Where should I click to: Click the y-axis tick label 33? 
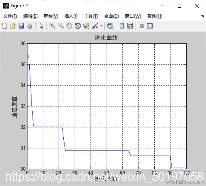click(x=23, y=106)
